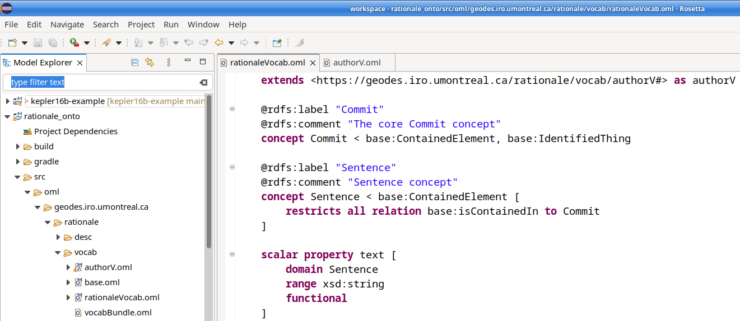
Task: Collapse the src folder
Action: pos(17,177)
